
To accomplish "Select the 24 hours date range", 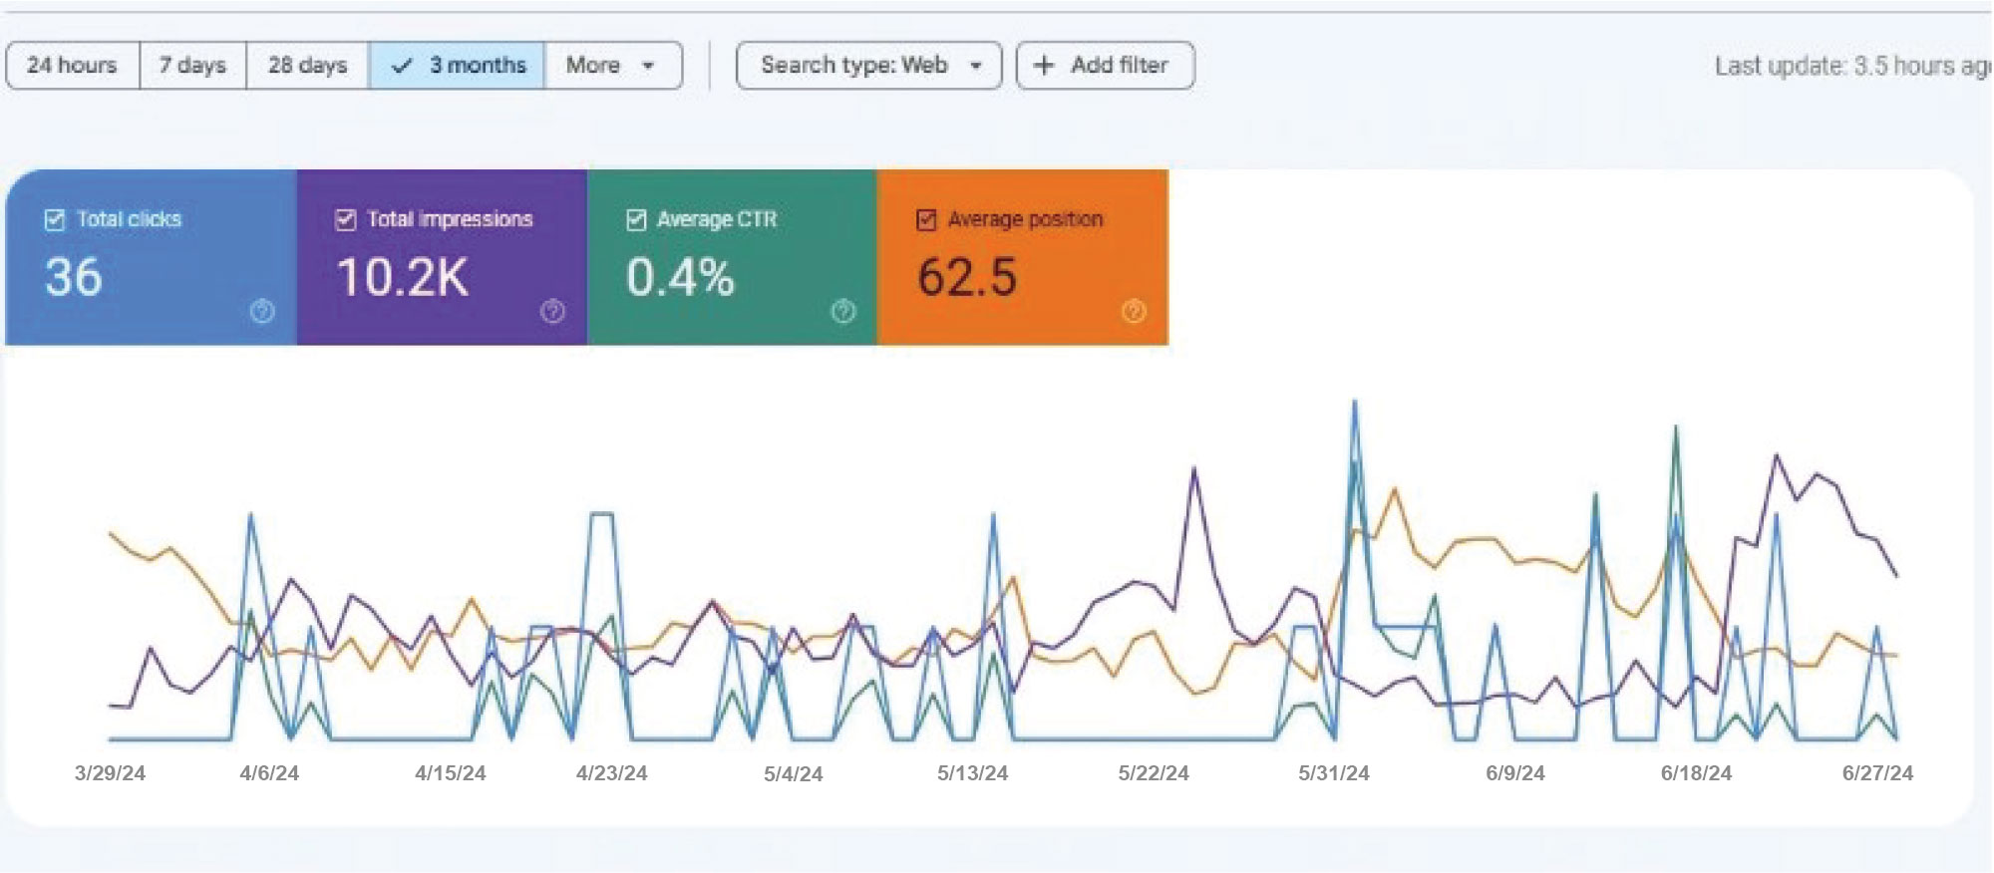I will coord(72,66).
